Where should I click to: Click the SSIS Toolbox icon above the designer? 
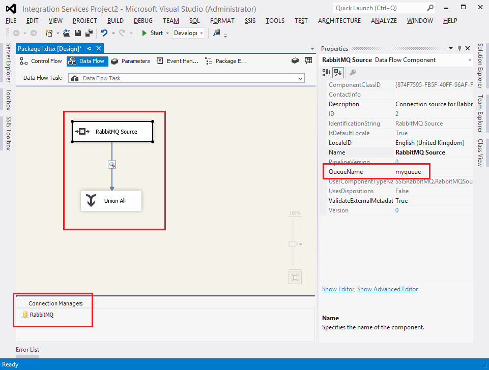tap(295, 60)
